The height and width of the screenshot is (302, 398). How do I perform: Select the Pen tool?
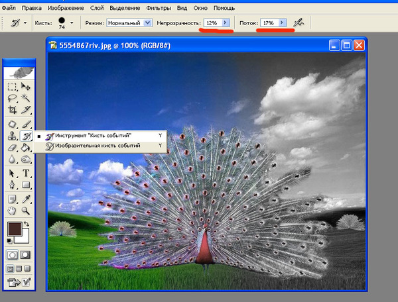coord(12,185)
